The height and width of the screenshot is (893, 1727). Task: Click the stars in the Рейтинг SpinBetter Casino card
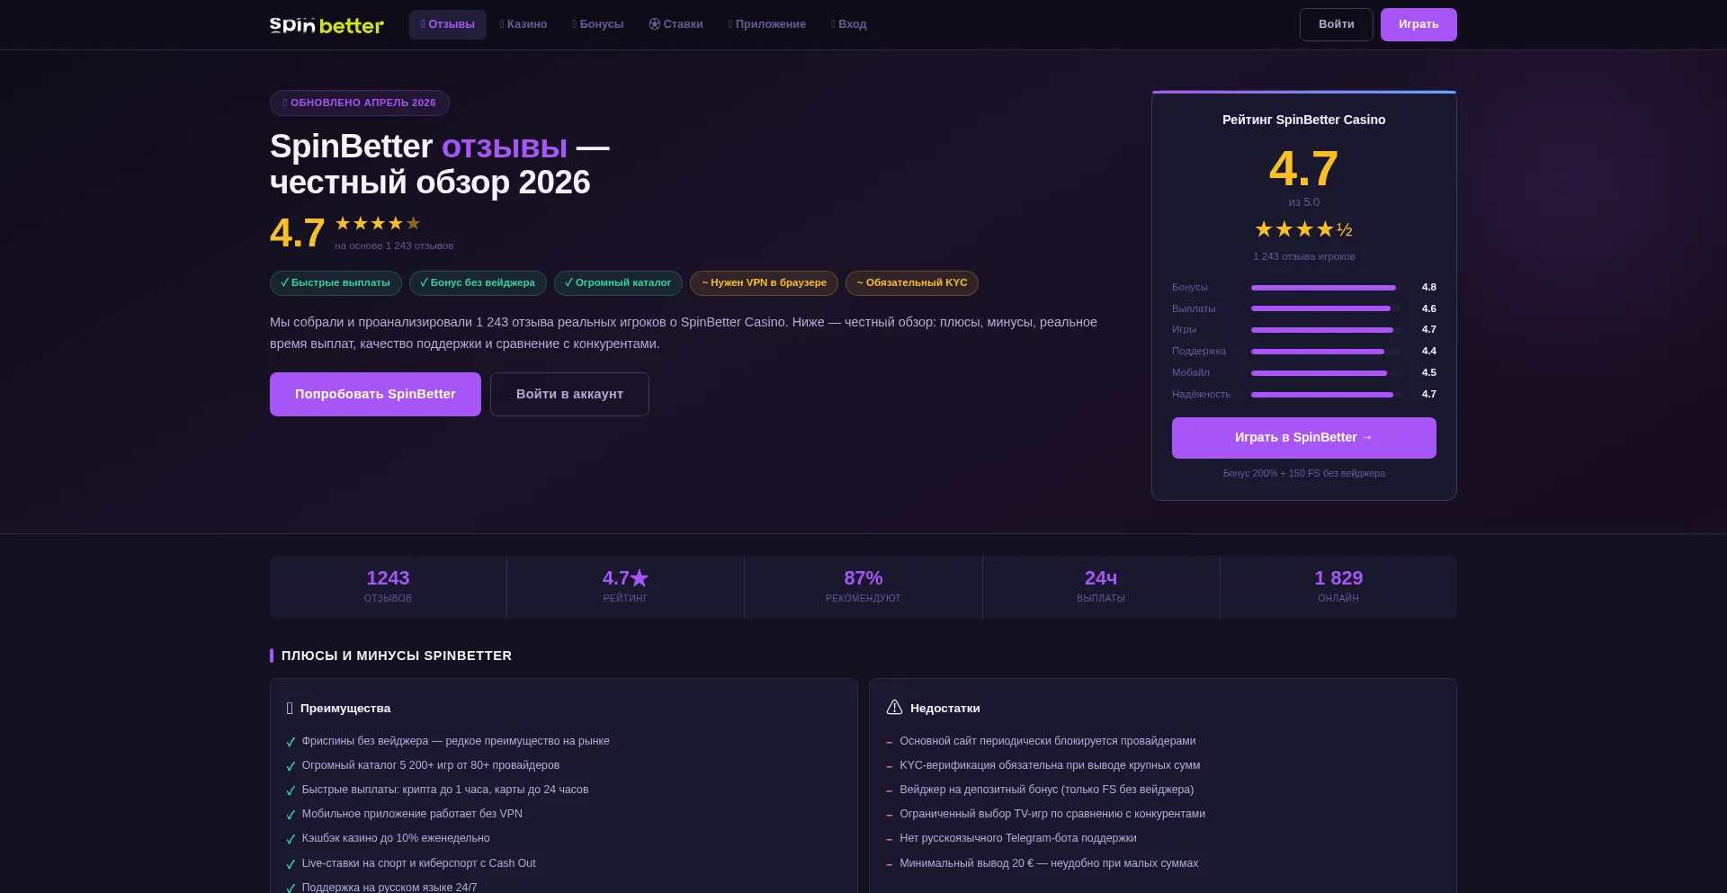pos(1303,229)
